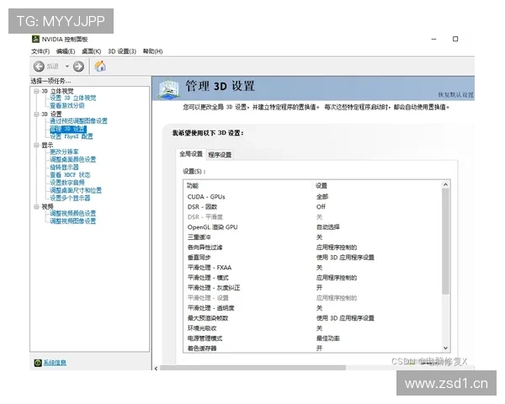The height and width of the screenshot is (404, 505).
Task: Click the settings list scroll-down arrow
Action: tap(445, 348)
